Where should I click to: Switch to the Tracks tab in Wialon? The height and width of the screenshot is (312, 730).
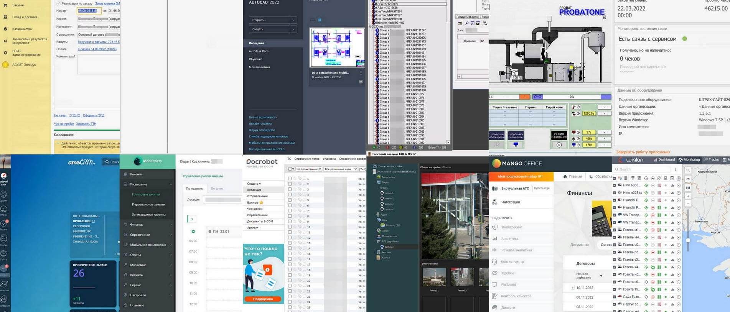tap(711, 160)
